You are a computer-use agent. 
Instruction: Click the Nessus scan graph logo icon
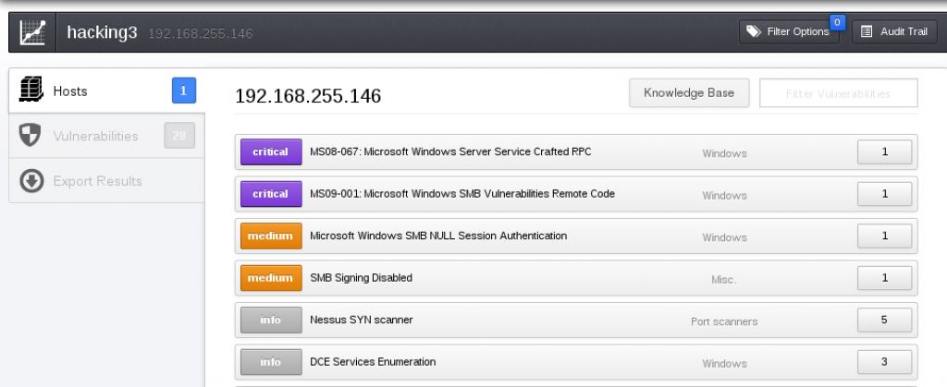(x=32, y=32)
